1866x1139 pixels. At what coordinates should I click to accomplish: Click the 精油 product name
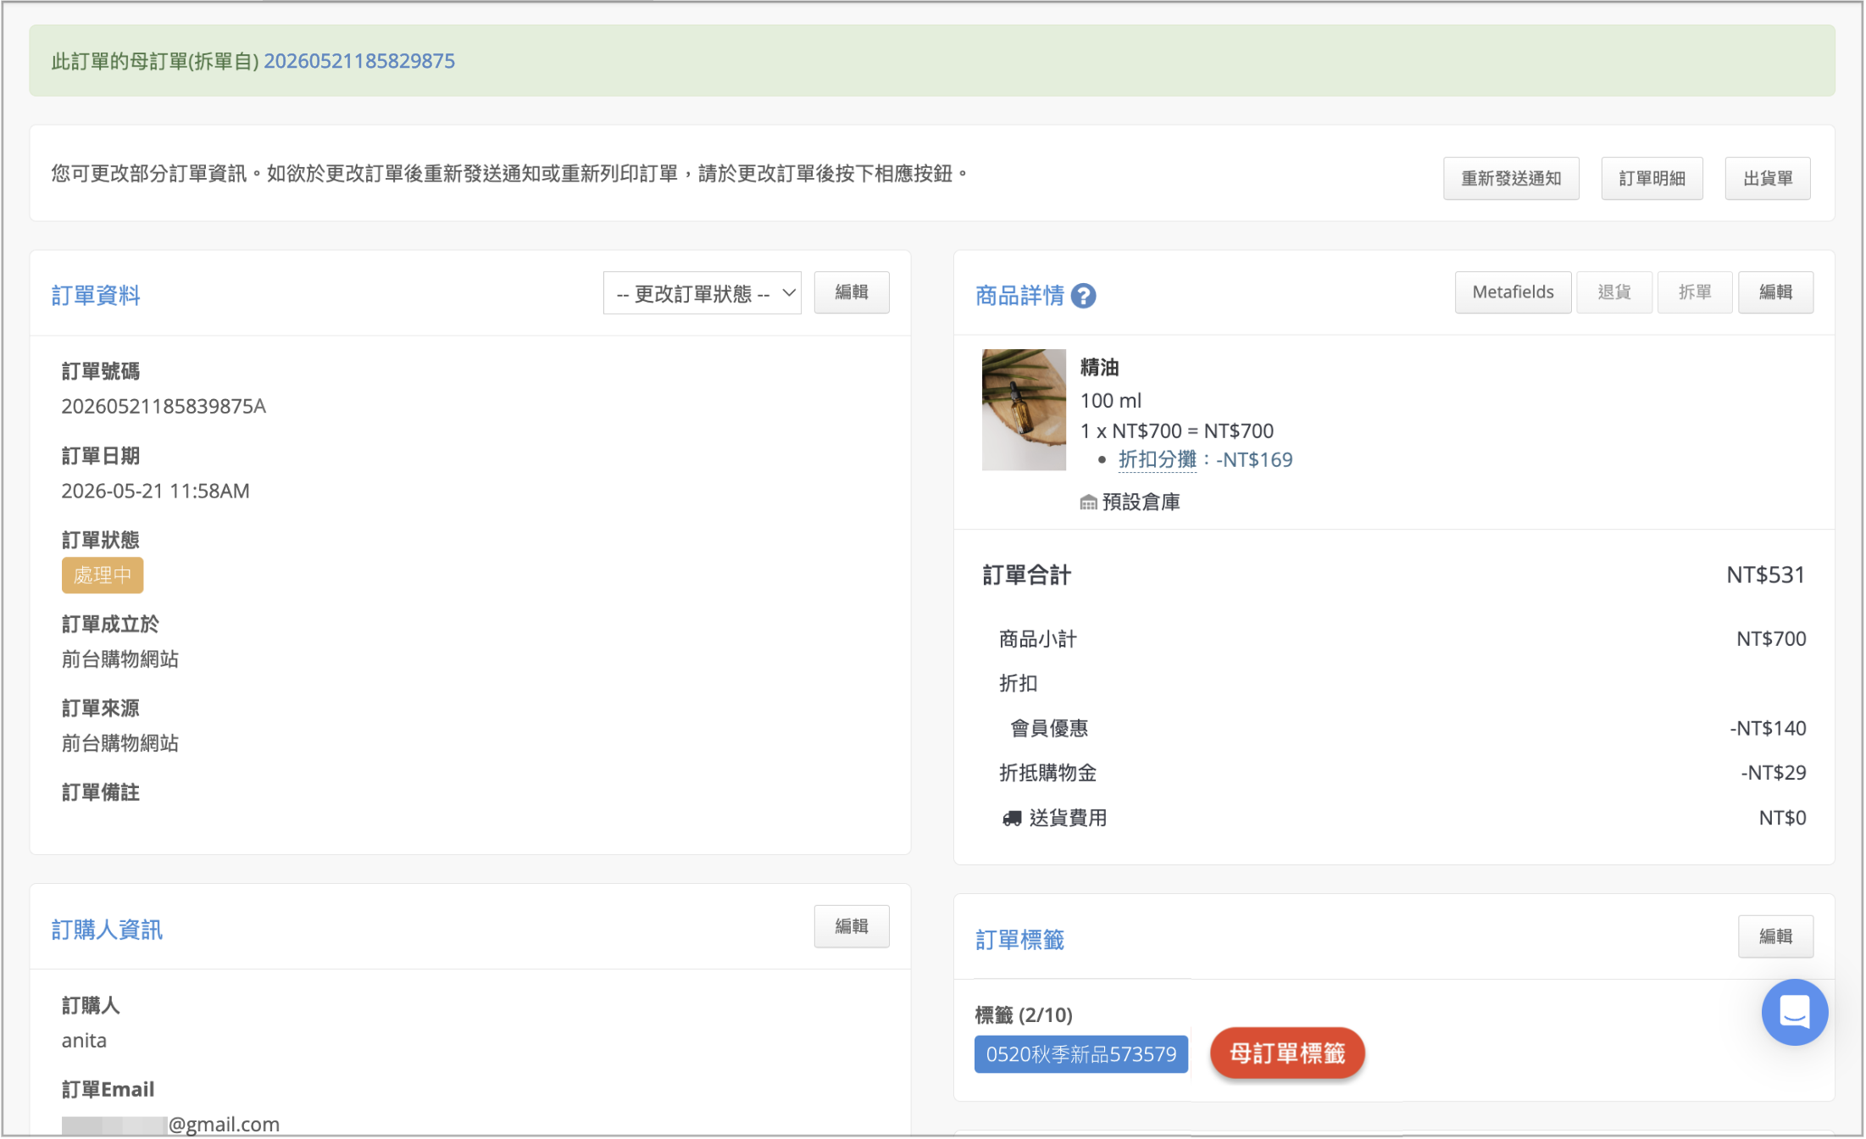click(1100, 368)
